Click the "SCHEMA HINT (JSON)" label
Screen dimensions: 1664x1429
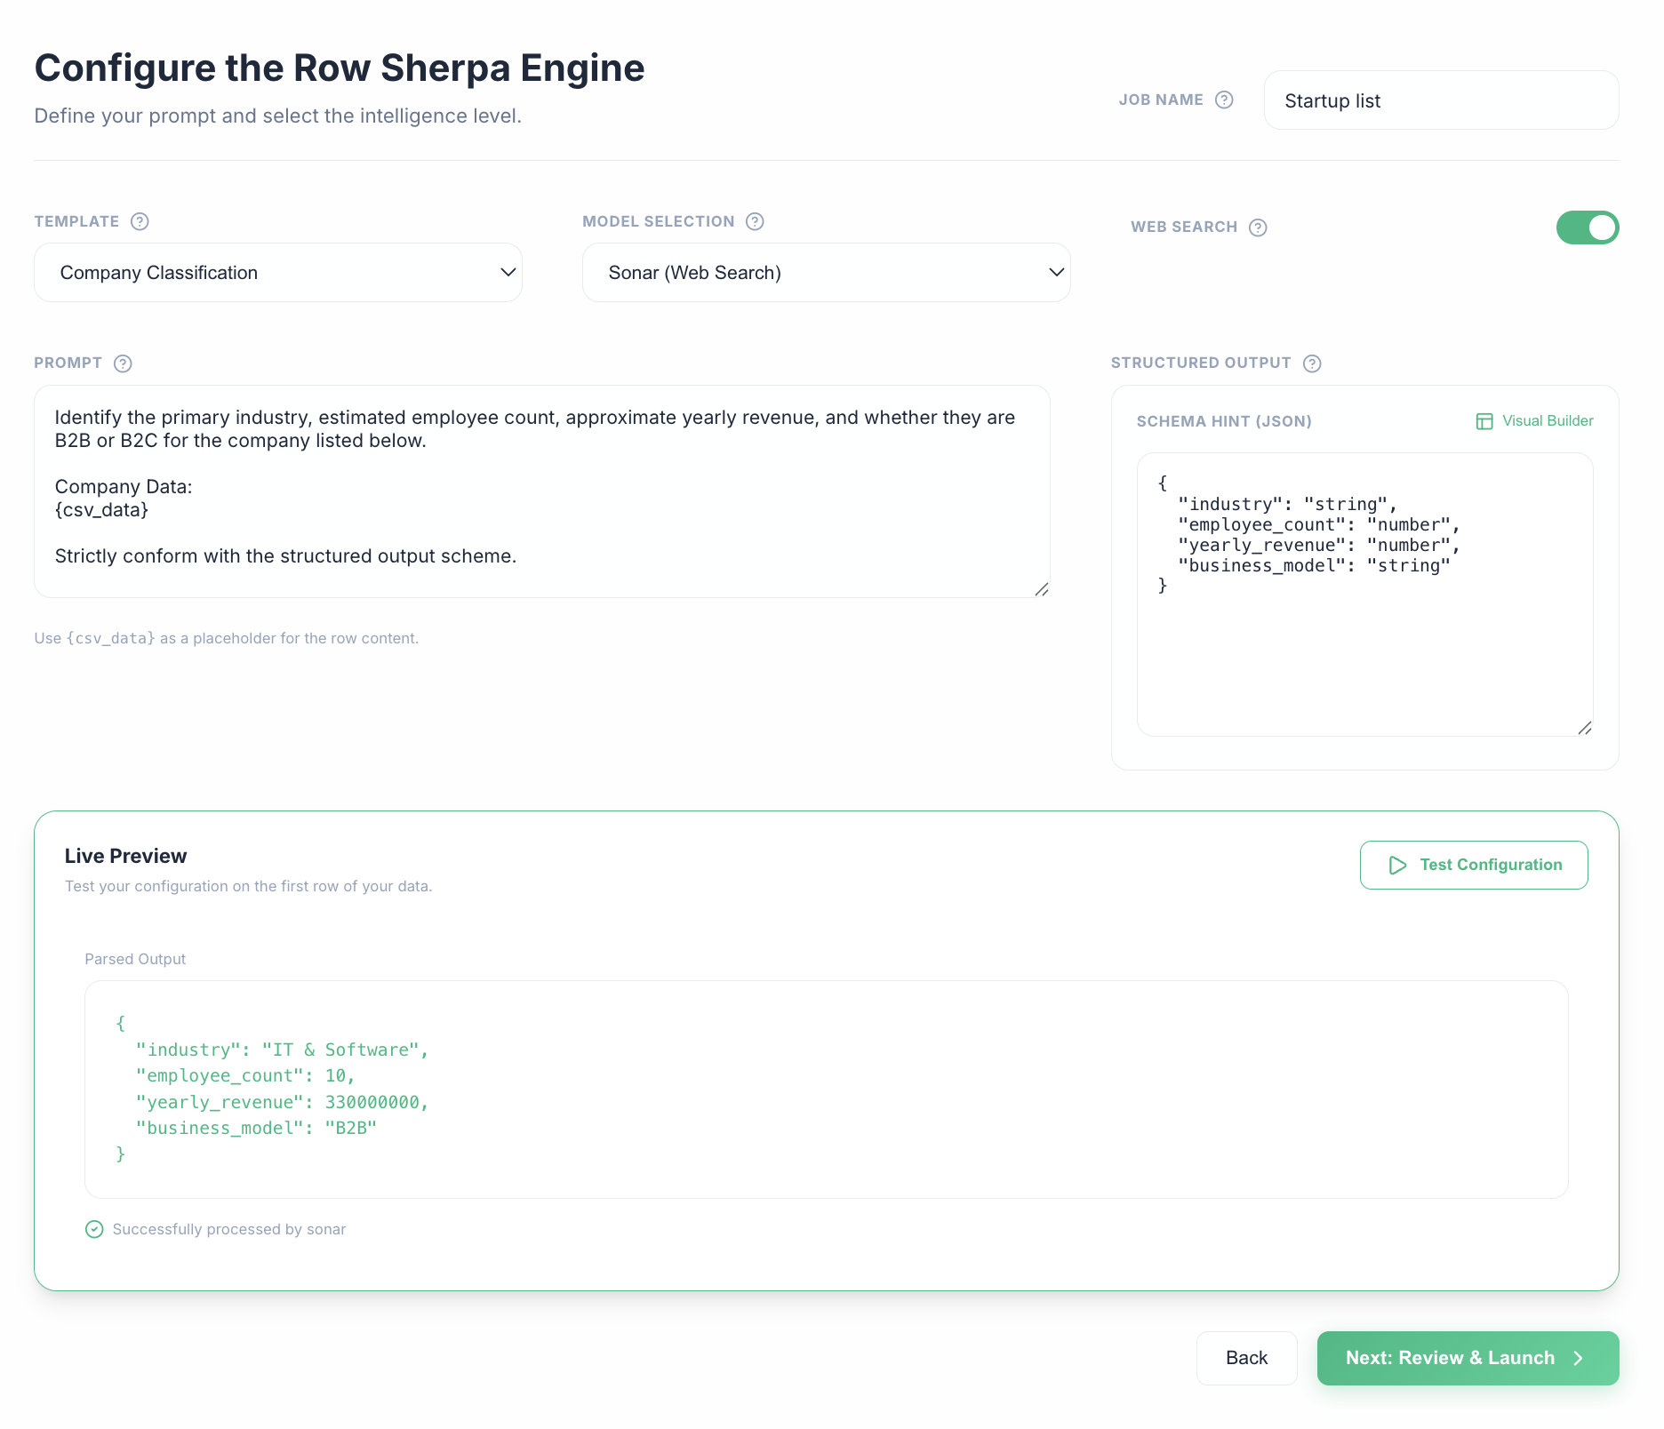[x=1224, y=421]
